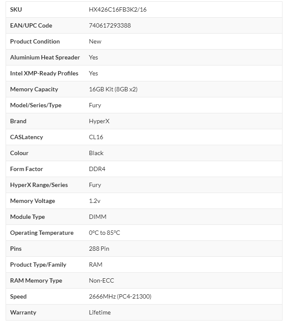Click the HyperX brand value

[99, 121]
